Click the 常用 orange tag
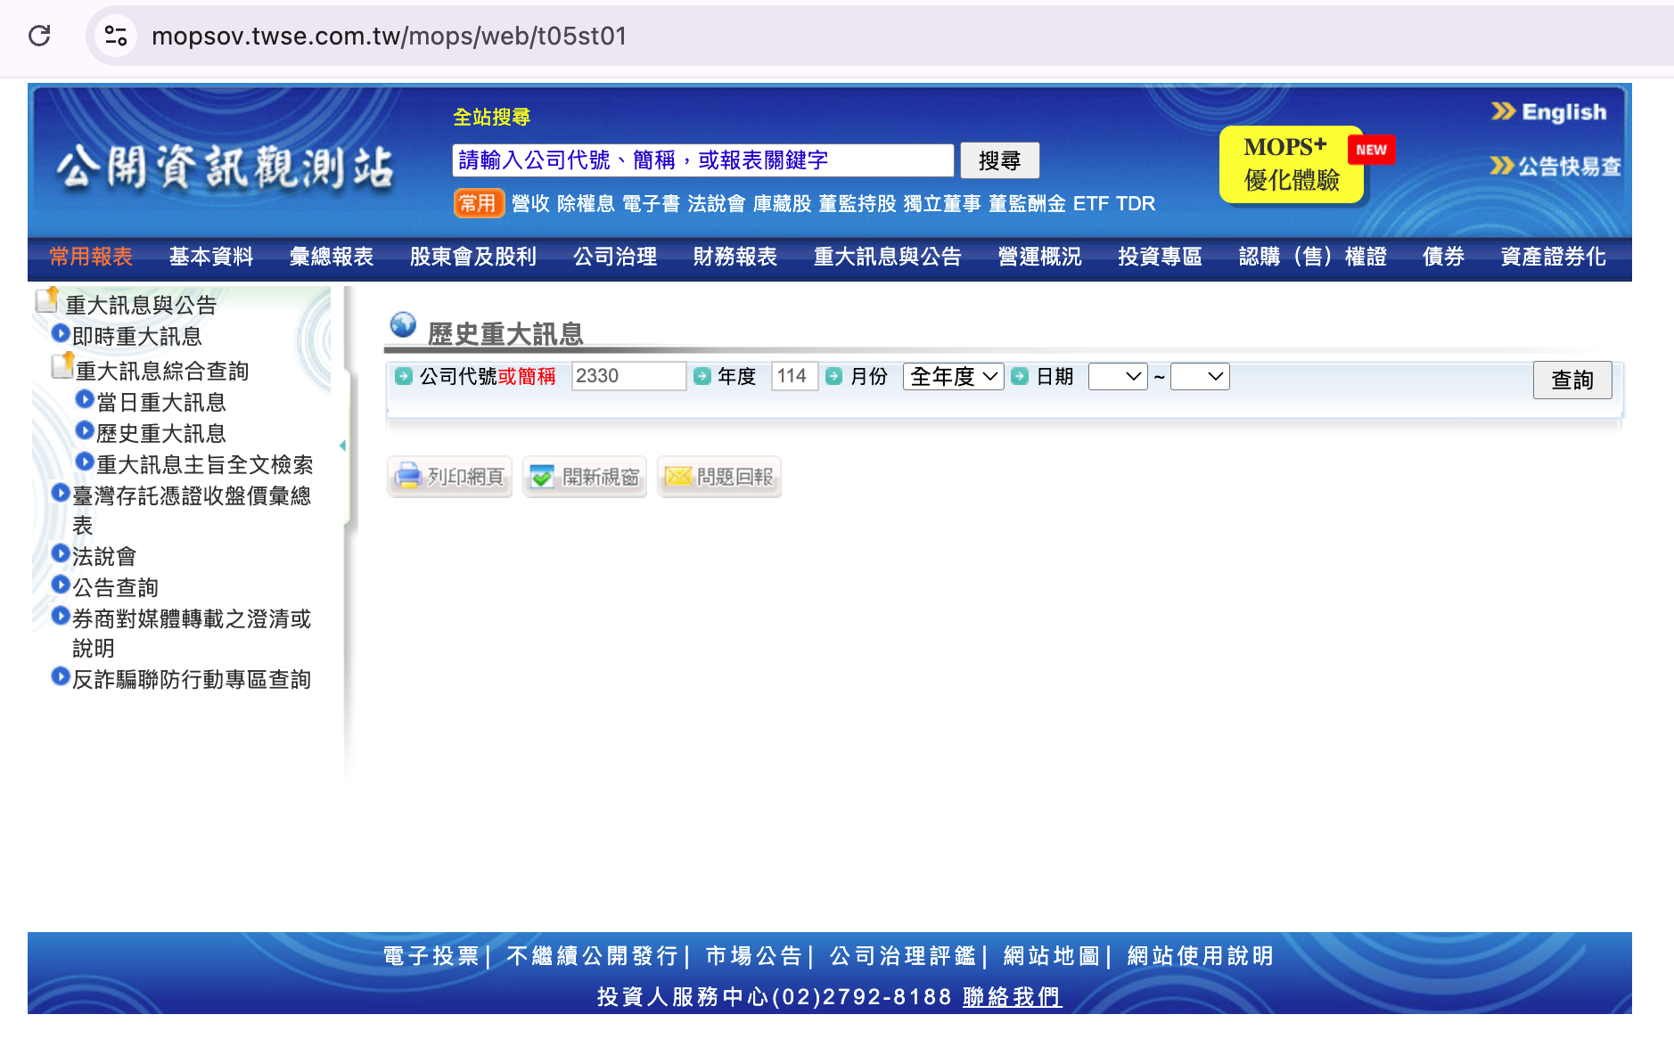This screenshot has width=1674, height=1039. tap(479, 203)
